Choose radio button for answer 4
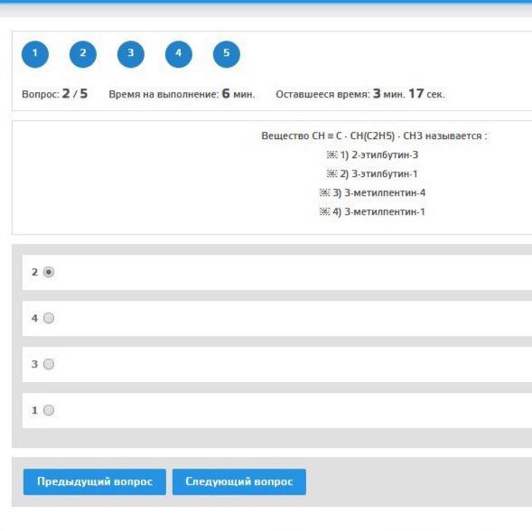This screenshot has height=531, width=532. click(x=49, y=318)
